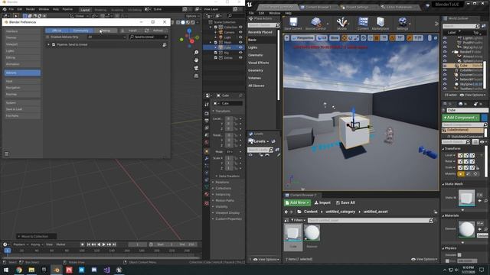This screenshot has height=275, width=490.
Task: Click Add Component button in Details
Action: pyautogui.click(x=461, y=118)
